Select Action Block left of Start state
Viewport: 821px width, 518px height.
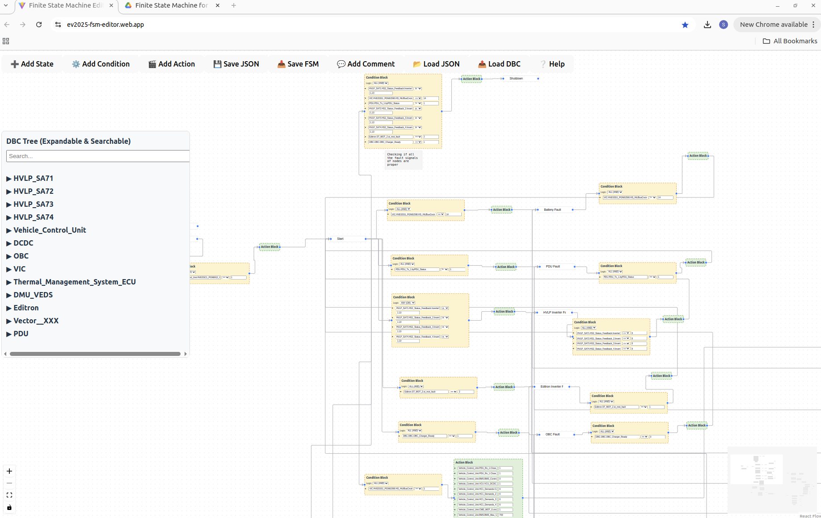[269, 247]
